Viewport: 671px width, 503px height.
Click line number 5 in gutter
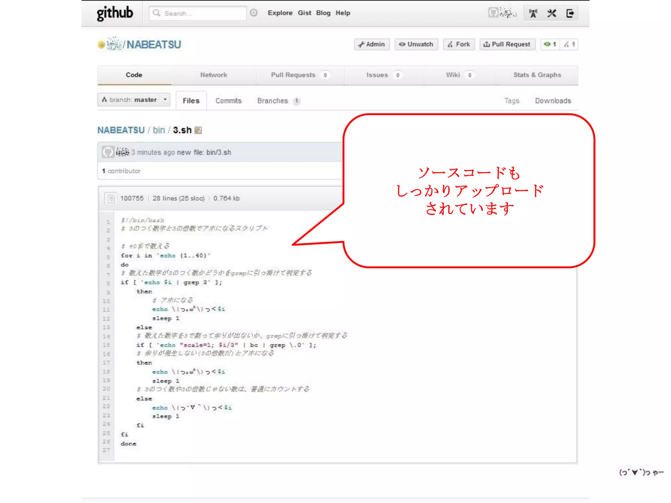108,257
